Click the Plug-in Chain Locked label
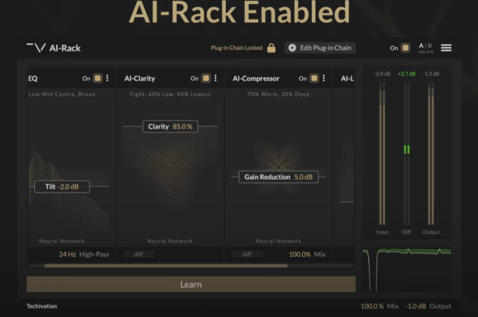 tap(237, 48)
